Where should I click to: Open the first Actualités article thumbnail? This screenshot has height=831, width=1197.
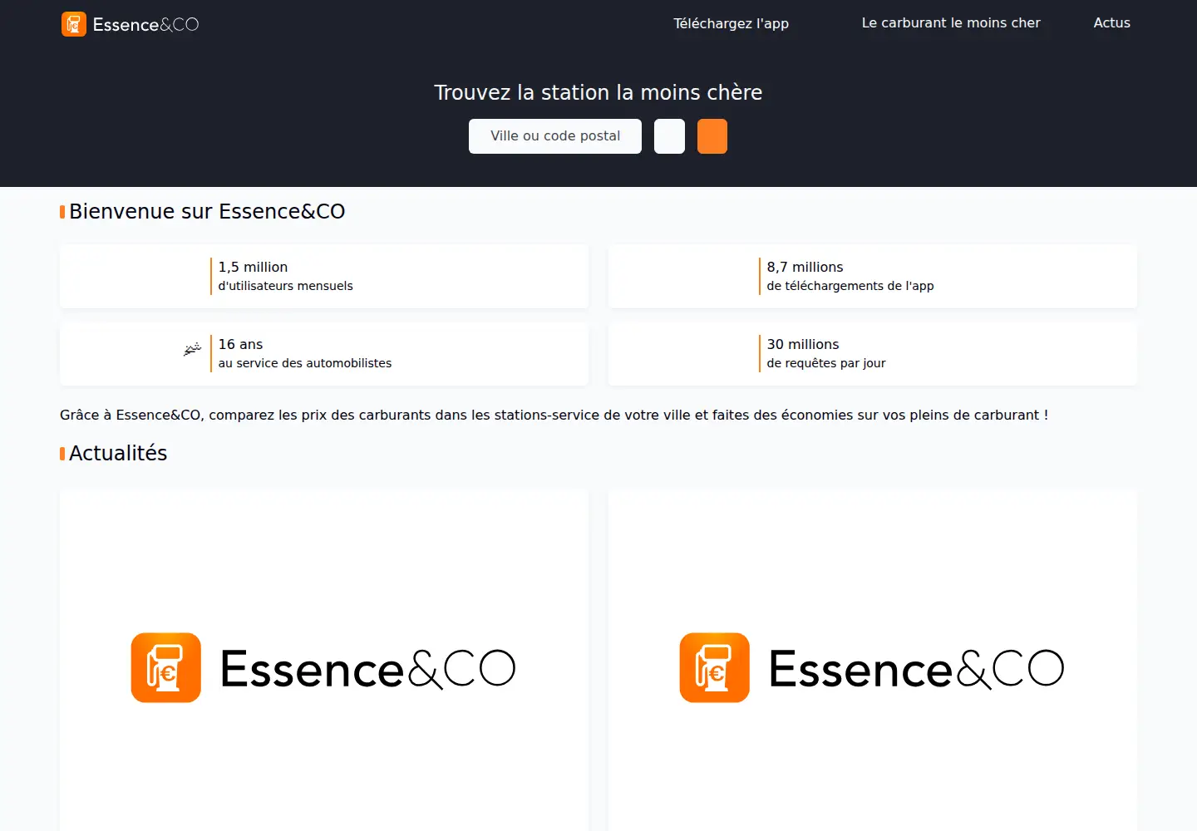coord(324,668)
